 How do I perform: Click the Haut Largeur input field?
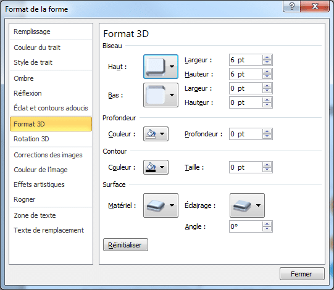click(246, 60)
